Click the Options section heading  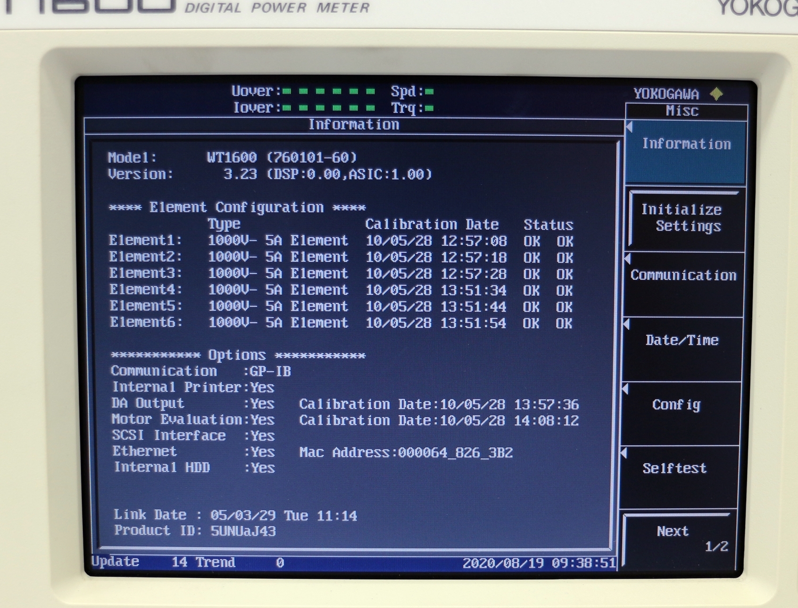click(x=238, y=355)
